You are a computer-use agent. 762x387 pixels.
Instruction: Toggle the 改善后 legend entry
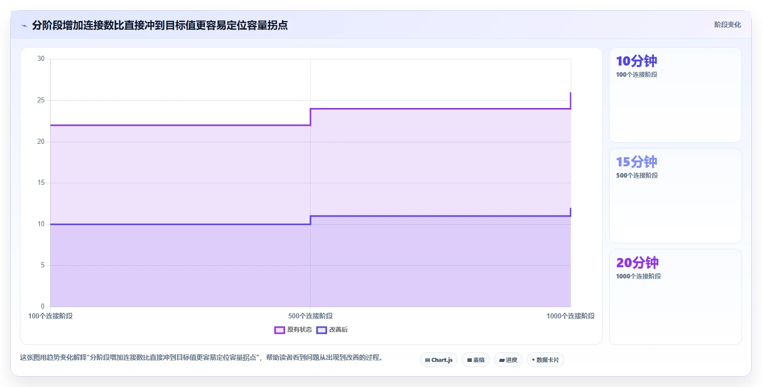[x=332, y=330]
